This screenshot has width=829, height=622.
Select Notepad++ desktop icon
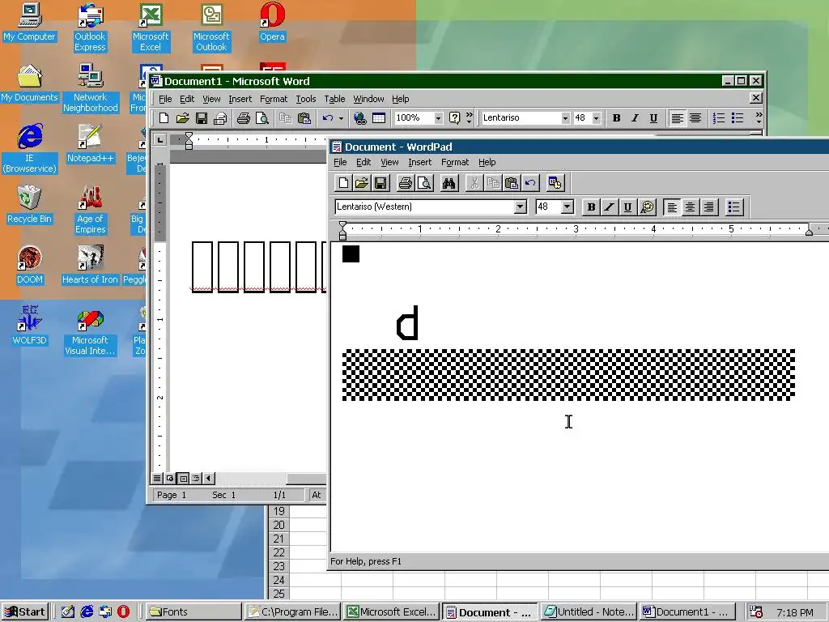point(90,143)
